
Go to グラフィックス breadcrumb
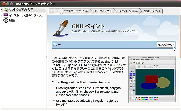(103, 11)
